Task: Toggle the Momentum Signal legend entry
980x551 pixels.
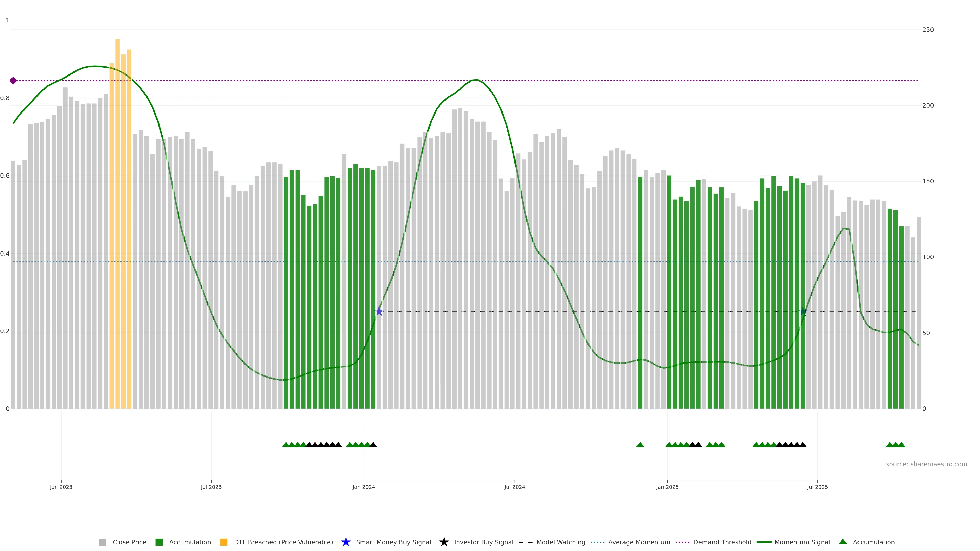Action: 802,542
